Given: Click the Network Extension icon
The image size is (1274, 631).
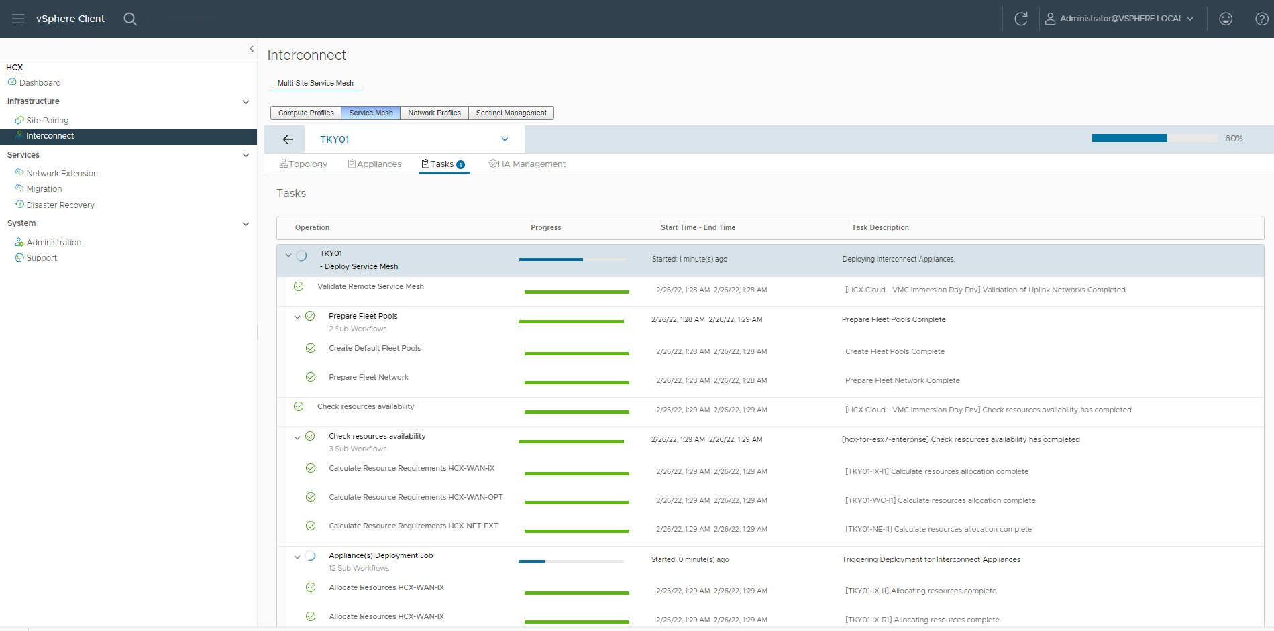Looking at the screenshot, I should (x=19, y=173).
